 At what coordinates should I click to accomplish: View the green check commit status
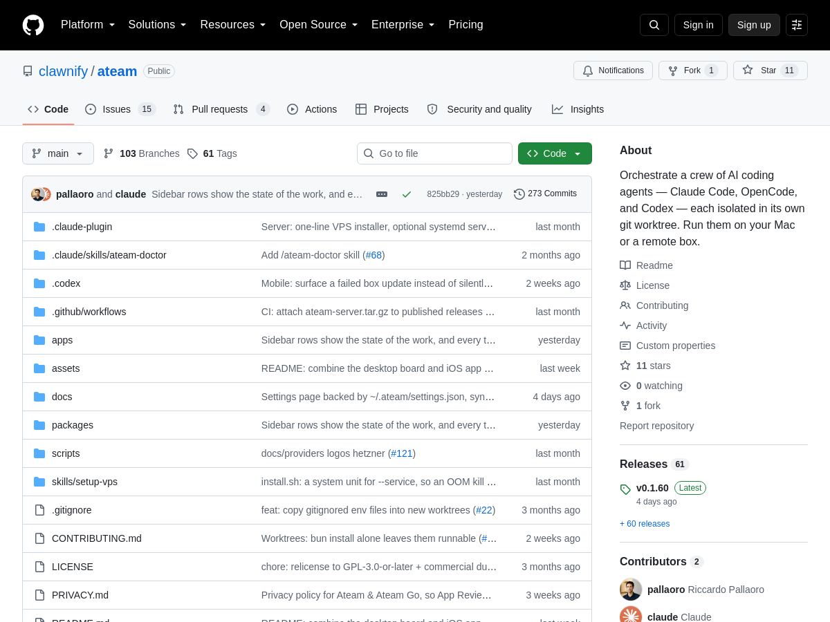coord(407,194)
